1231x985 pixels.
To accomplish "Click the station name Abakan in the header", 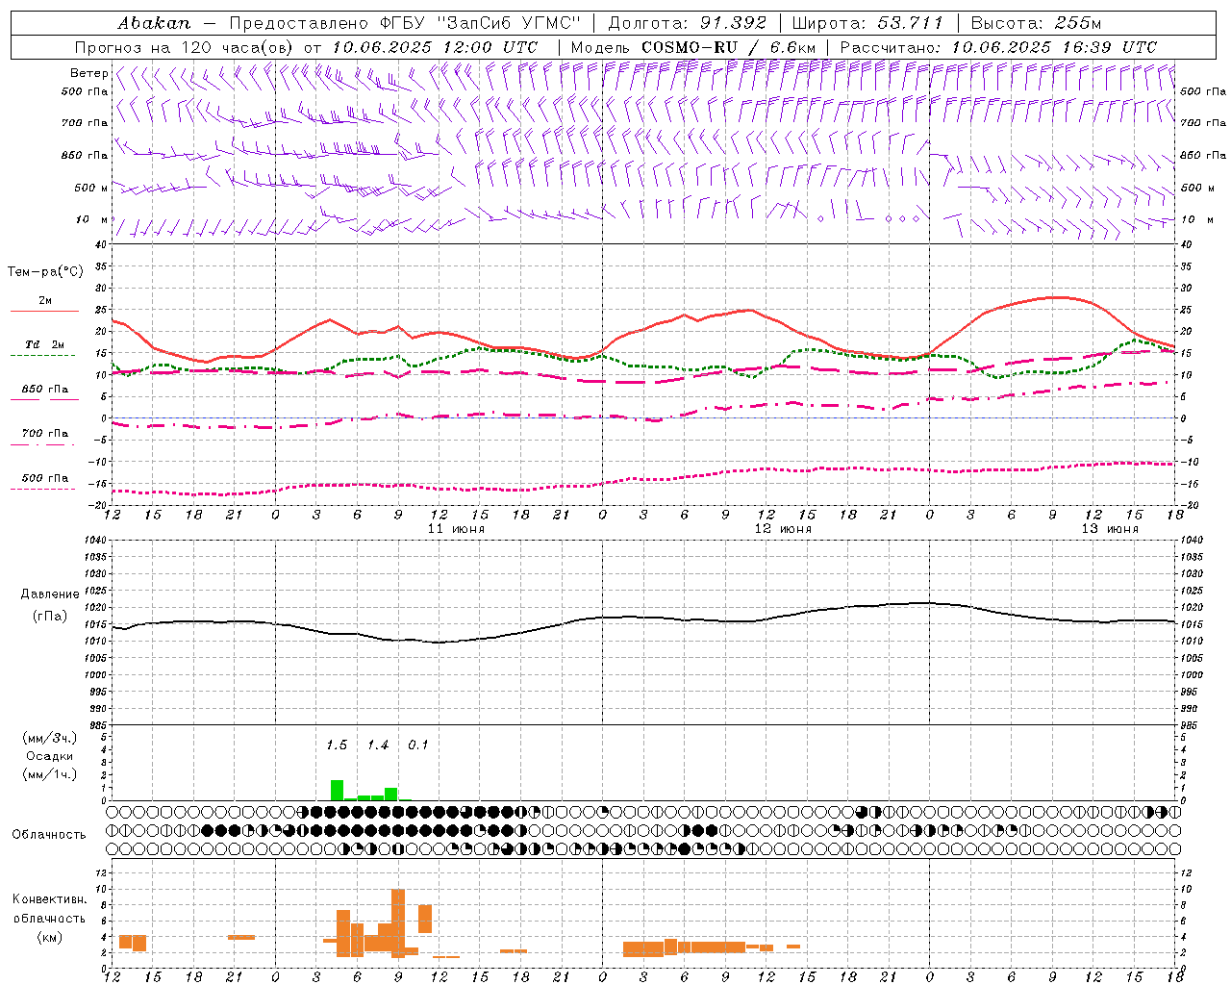I will [x=154, y=23].
